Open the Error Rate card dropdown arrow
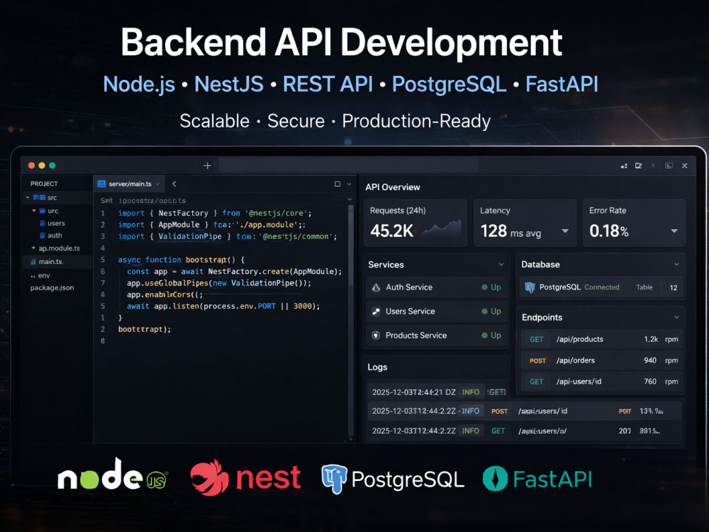Viewport: 709px width, 532px height. (674, 231)
